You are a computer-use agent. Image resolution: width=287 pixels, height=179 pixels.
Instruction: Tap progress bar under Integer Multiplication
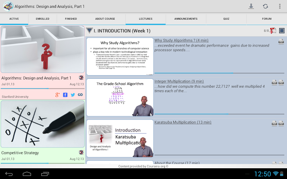coord(219,114)
